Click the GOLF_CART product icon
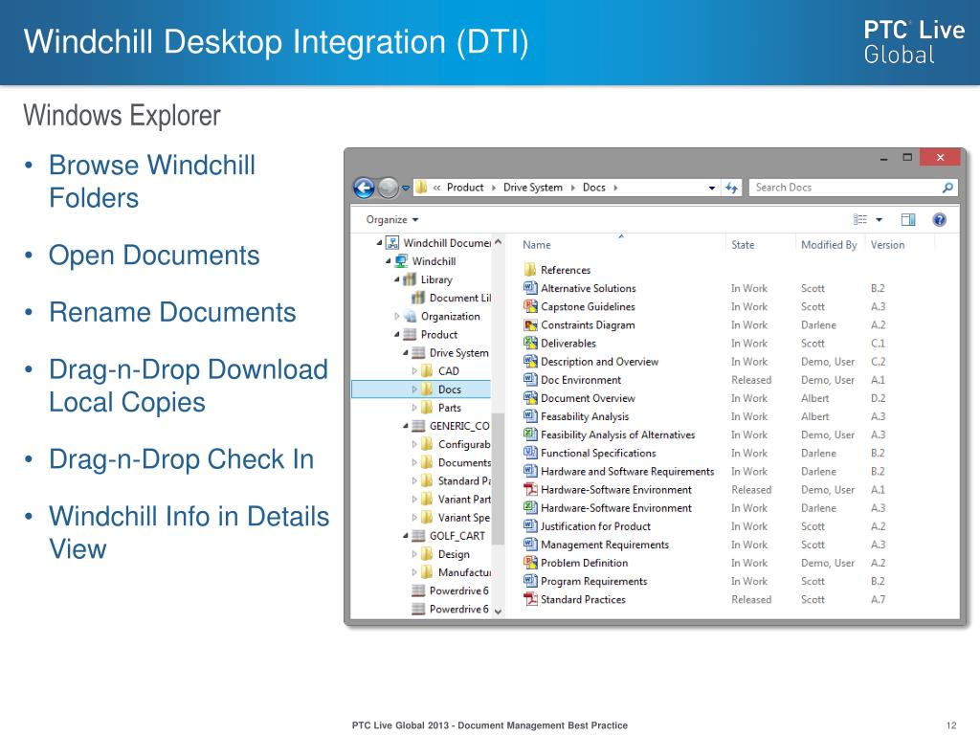The height and width of the screenshot is (735, 980). [x=419, y=536]
